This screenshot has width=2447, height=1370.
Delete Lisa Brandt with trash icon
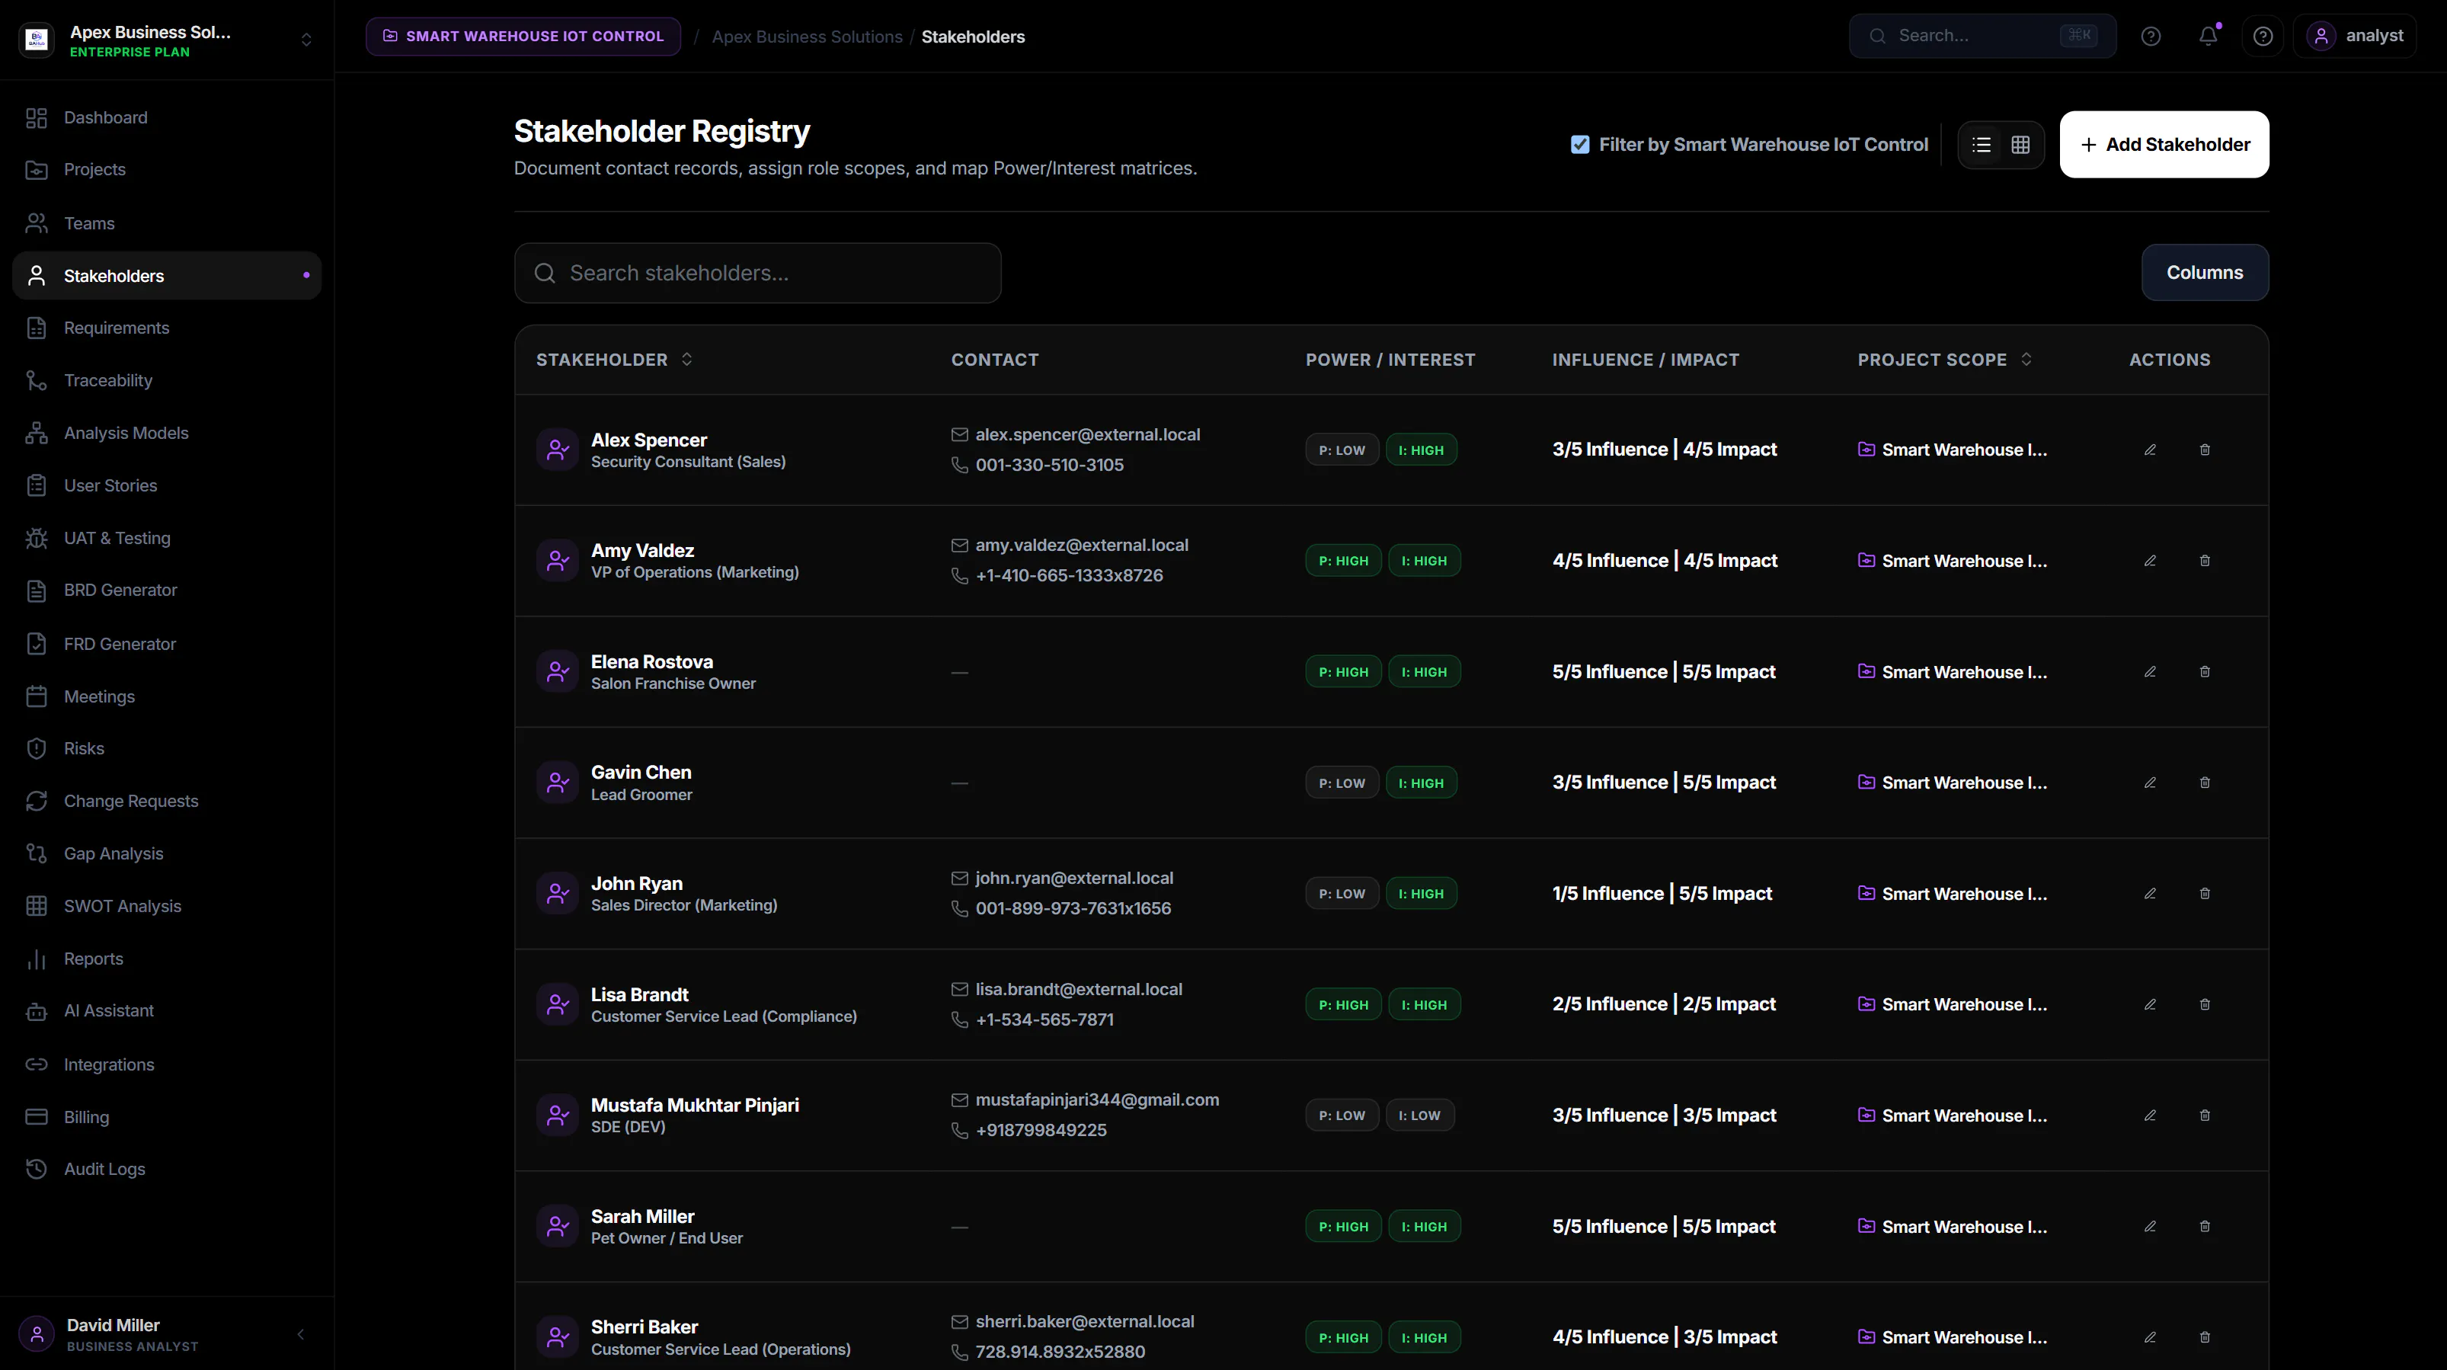2205,1004
